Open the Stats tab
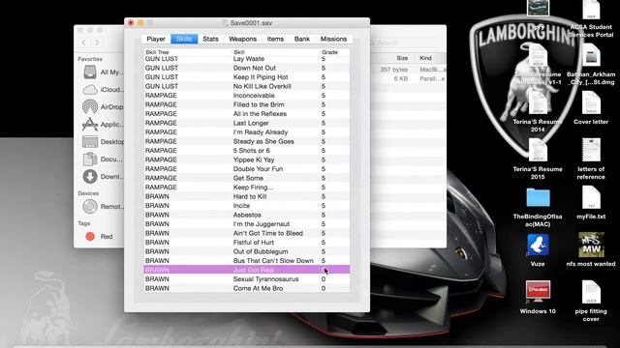 click(210, 39)
